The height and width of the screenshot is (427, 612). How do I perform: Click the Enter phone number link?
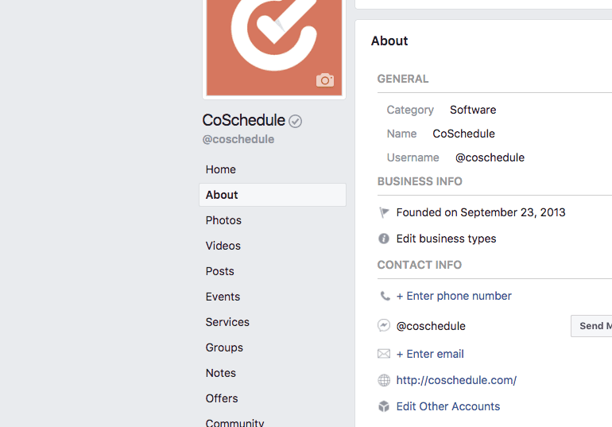coord(454,296)
